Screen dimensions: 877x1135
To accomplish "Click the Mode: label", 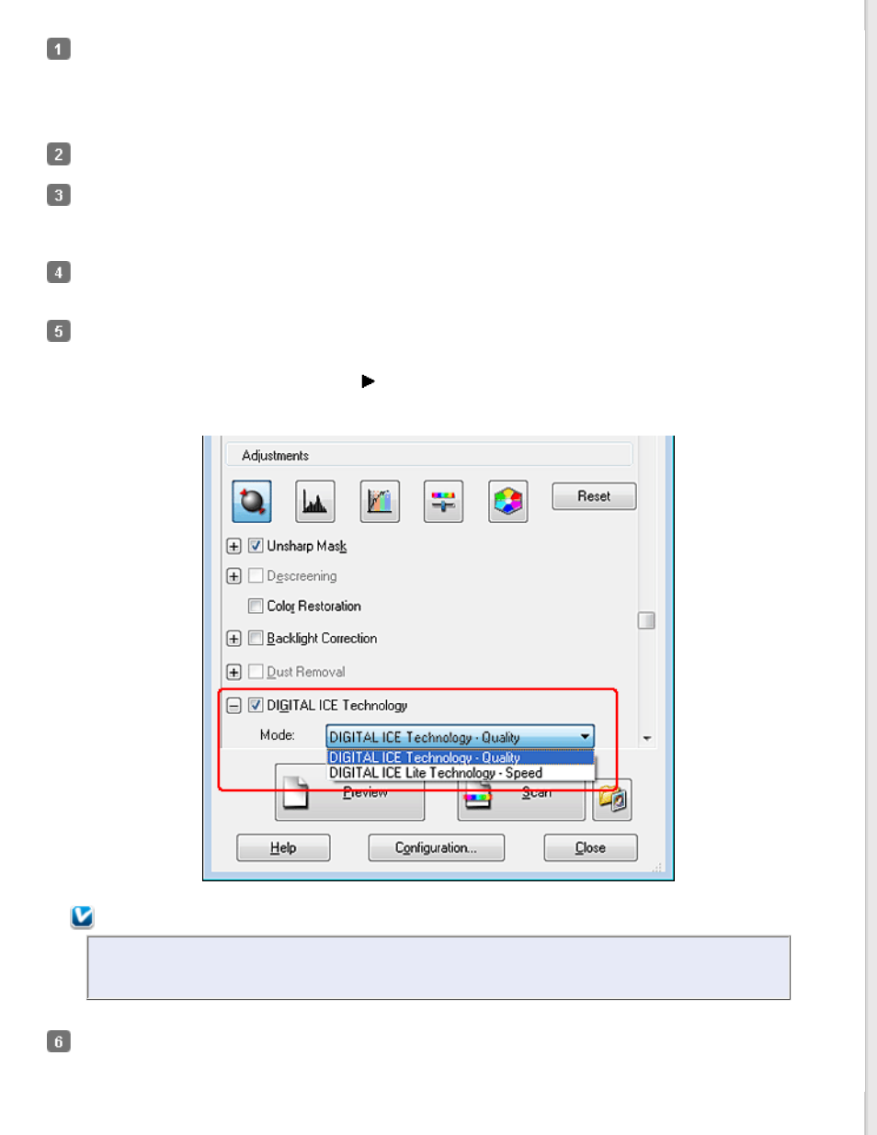I will [x=277, y=735].
